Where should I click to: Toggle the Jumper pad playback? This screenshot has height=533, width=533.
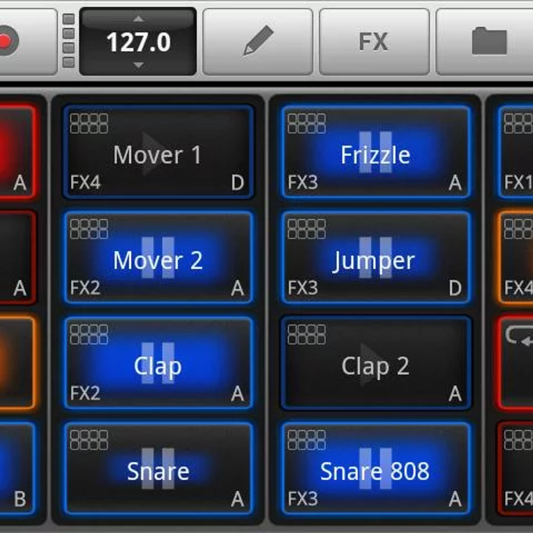click(376, 258)
